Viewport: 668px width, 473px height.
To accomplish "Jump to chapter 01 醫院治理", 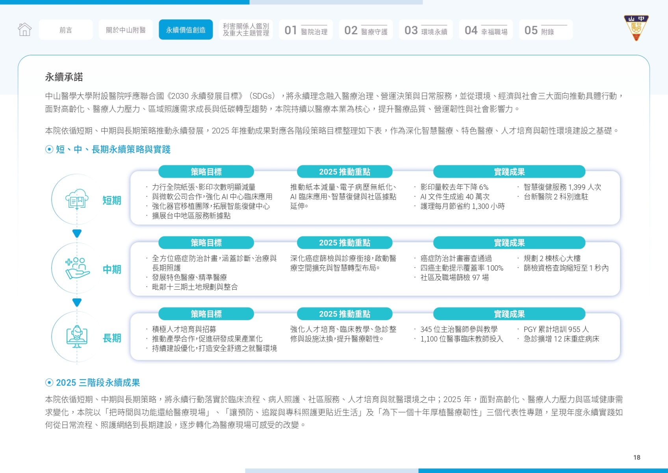I will [x=306, y=30].
